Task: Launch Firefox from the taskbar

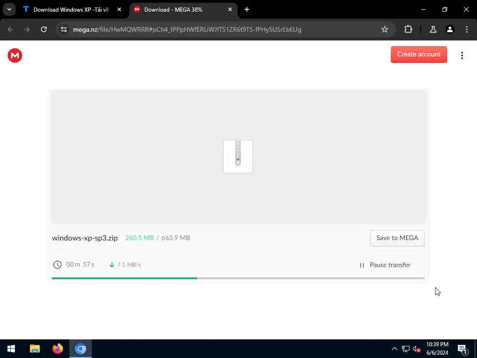Action: [x=57, y=349]
